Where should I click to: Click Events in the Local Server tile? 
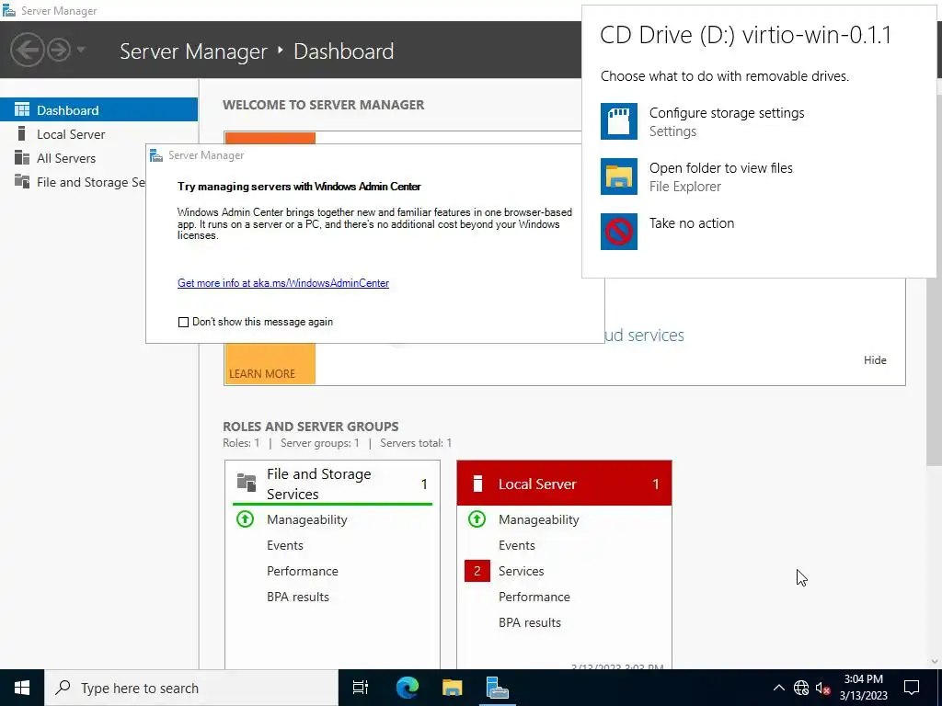point(517,546)
